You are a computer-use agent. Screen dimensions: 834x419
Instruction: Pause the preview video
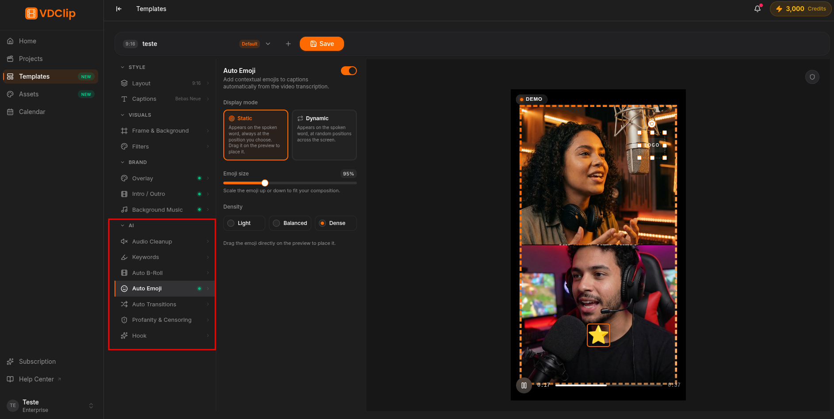click(524, 385)
